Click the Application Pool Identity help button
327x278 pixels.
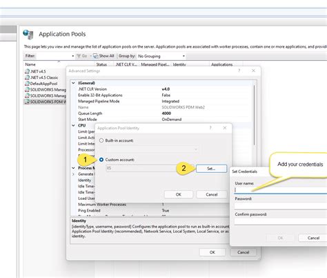[210, 128]
